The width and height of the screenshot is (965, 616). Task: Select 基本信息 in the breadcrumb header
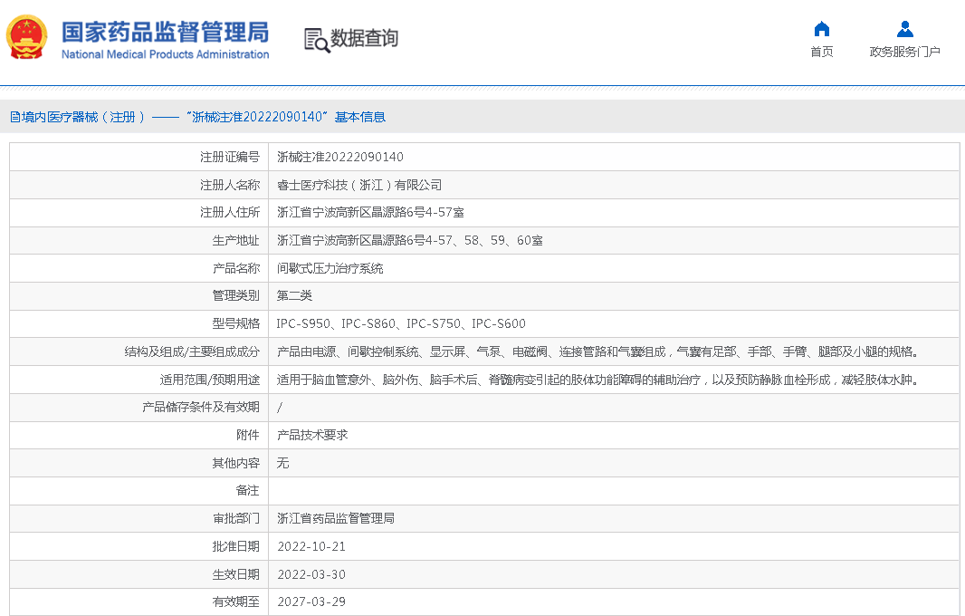(360, 117)
